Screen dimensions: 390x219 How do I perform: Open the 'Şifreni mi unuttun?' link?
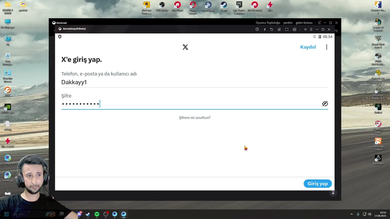point(195,118)
